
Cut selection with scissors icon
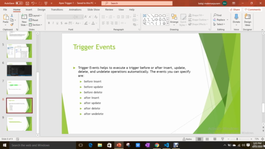12,16
